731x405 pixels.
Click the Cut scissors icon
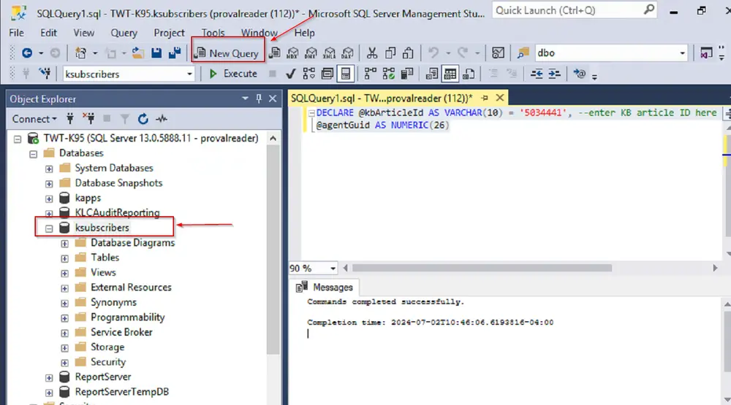pos(371,53)
